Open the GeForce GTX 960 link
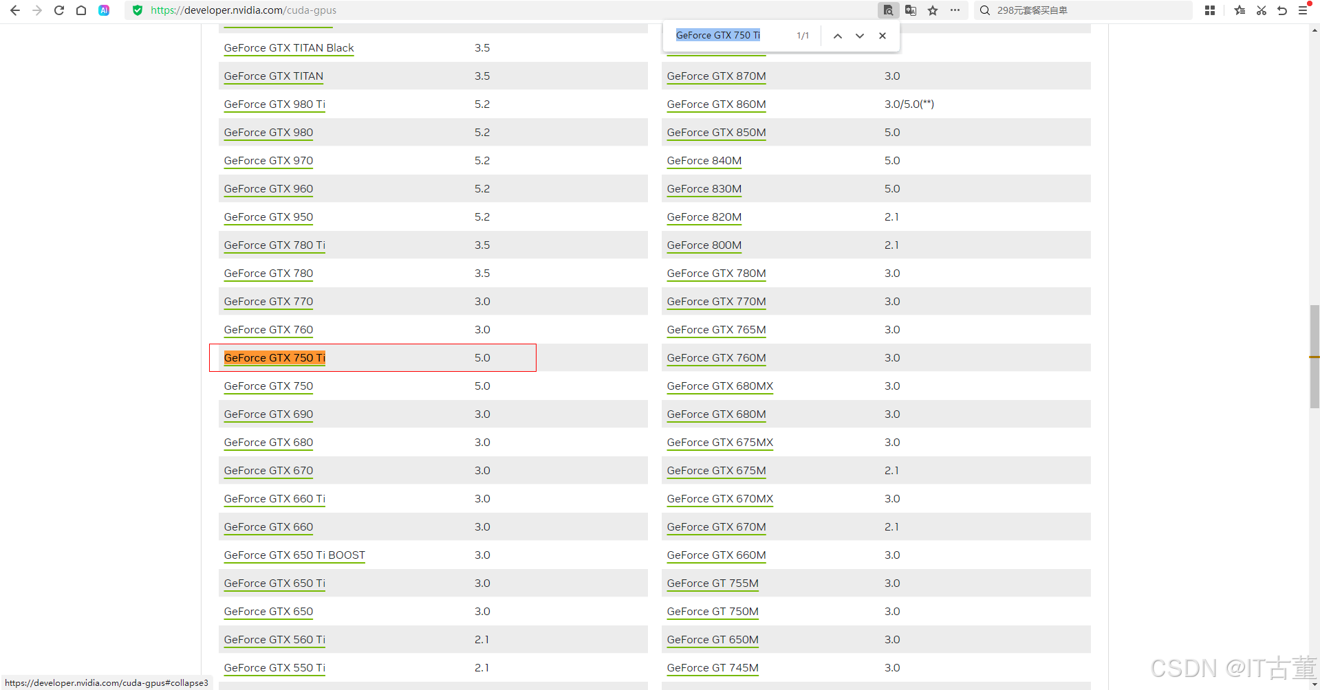This screenshot has height=690, width=1320. click(268, 189)
